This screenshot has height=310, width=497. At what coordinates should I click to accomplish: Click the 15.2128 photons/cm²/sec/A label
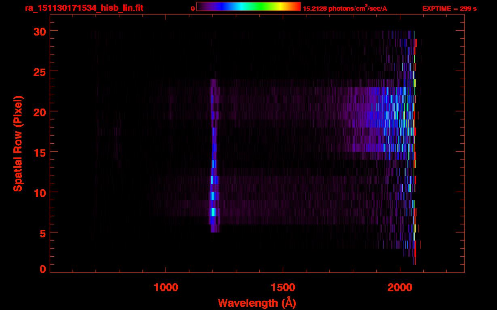pyautogui.click(x=345, y=8)
